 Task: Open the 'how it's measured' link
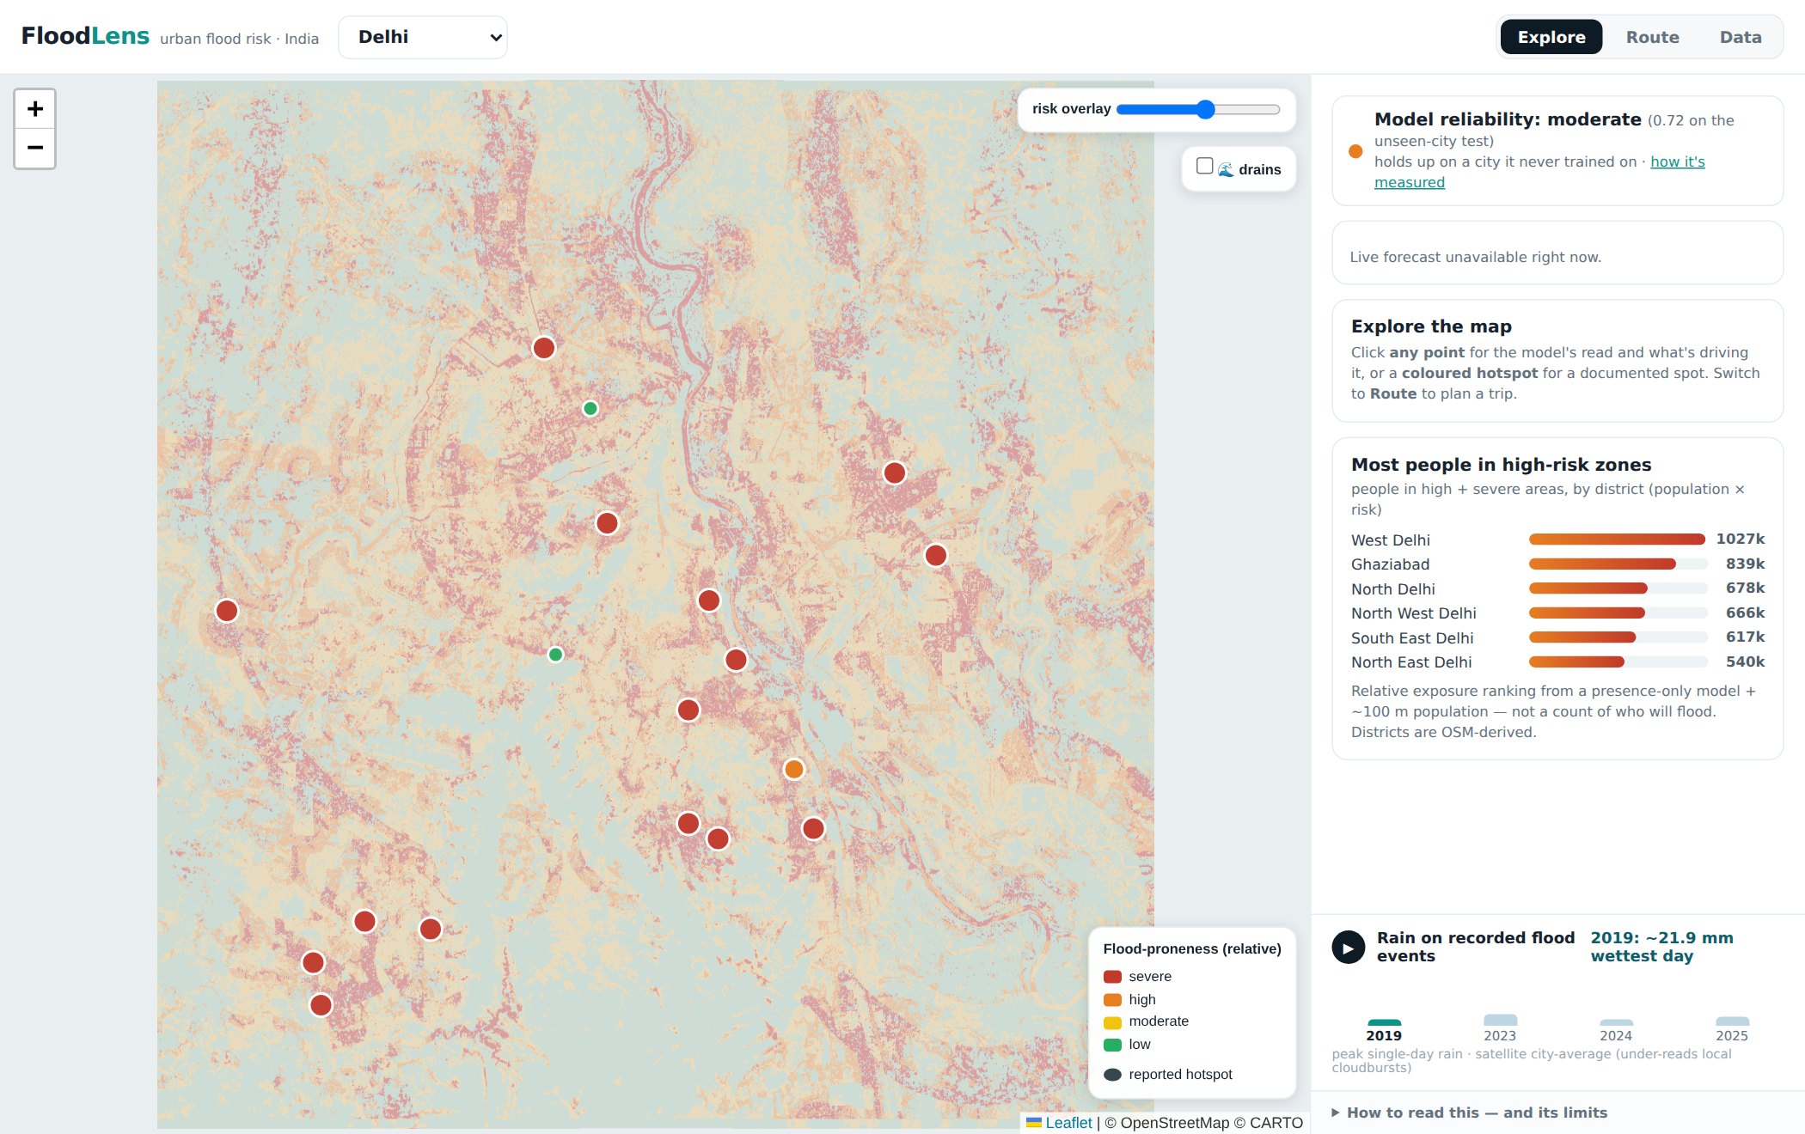[x=1677, y=162]
